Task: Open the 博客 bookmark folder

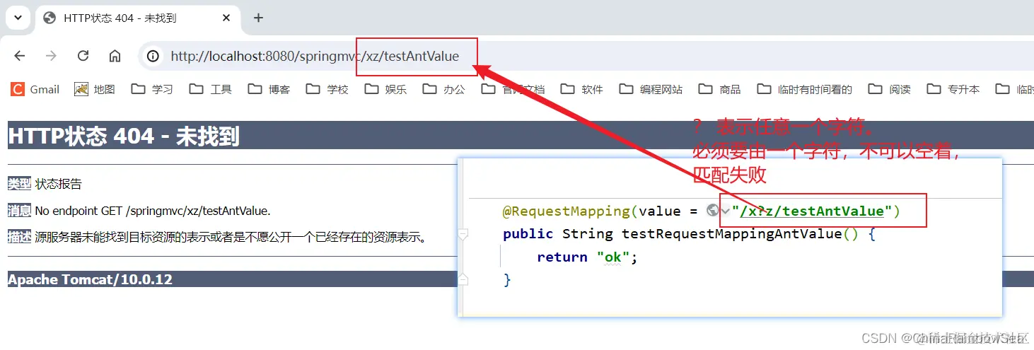Action: tap(269, 89)
